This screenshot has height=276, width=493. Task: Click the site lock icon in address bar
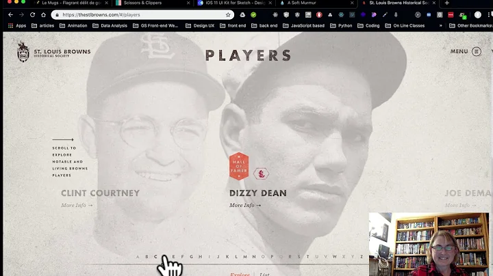pyautogui.click(x=57, y=15)
